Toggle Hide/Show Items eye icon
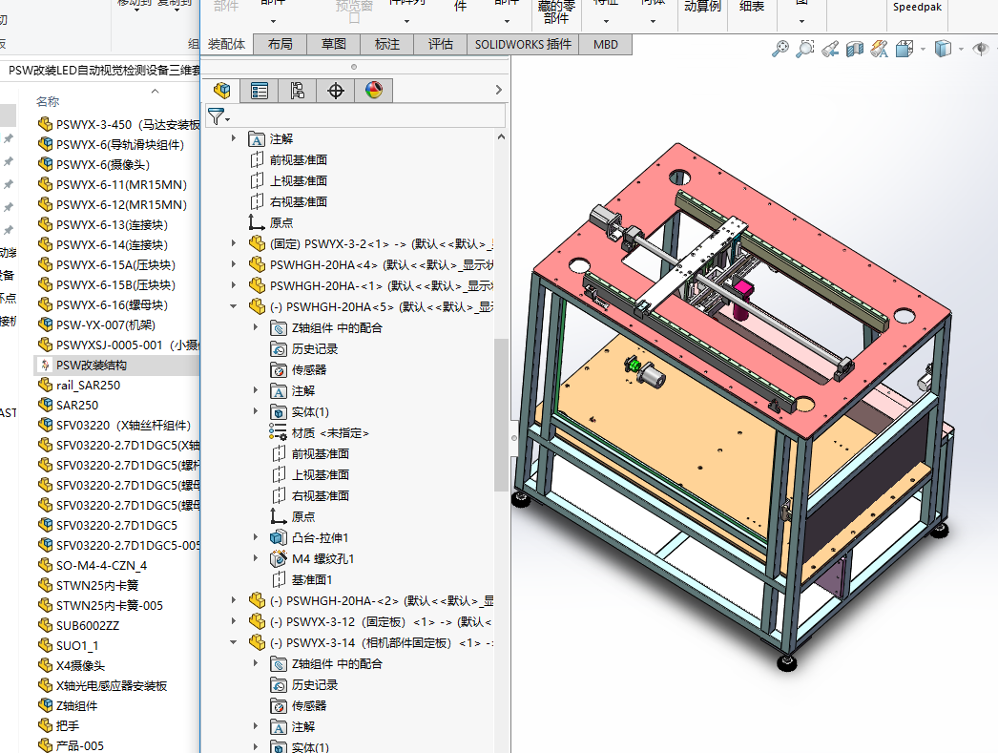This screenshot has height=753, width=998. click(981, 49)
